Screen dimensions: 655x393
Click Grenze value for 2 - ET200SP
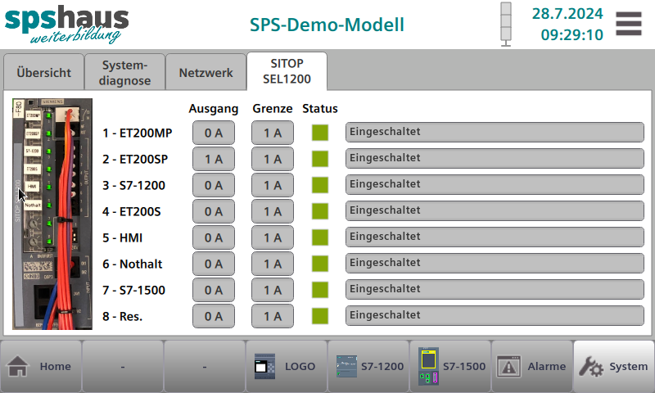pyautogui.click(x=273, y=159)
